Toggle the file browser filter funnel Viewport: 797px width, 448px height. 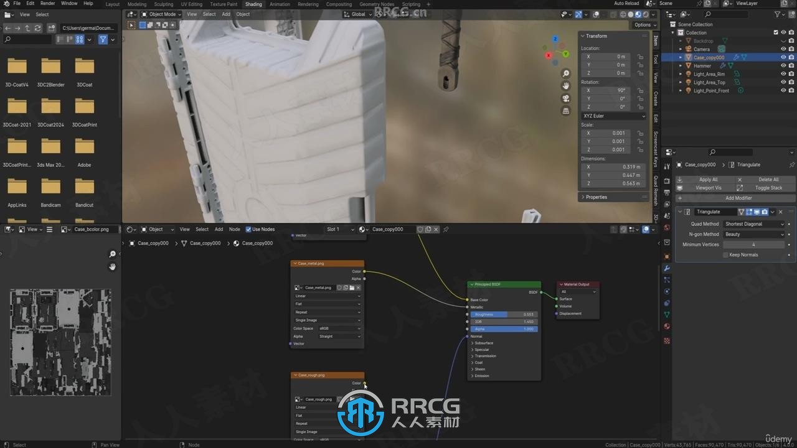click(x=103, y=39)
